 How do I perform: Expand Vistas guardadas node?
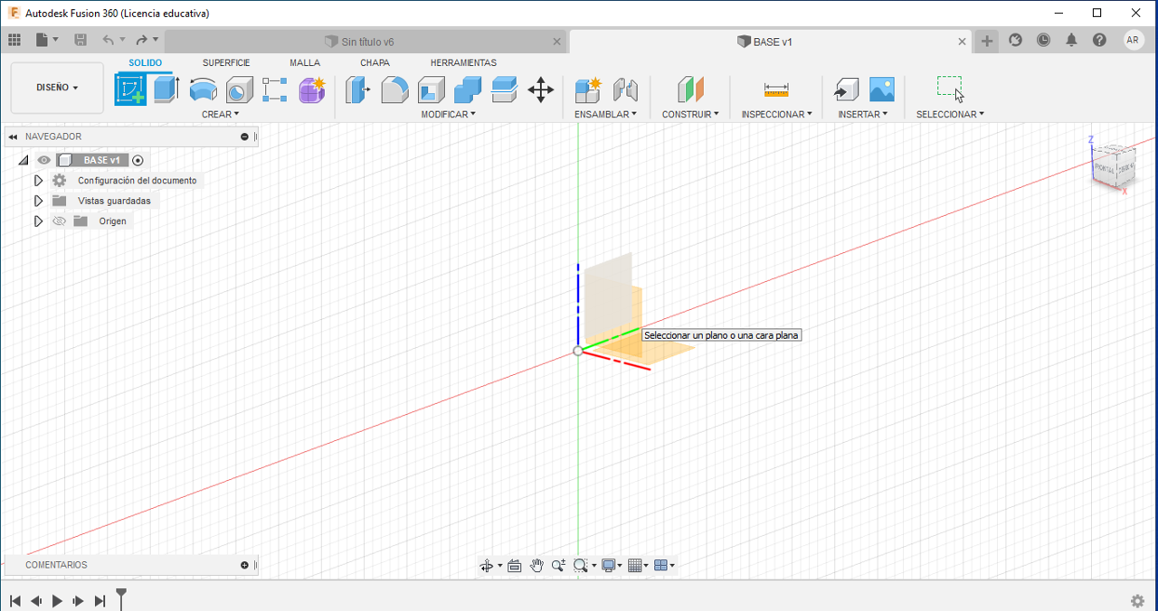[x=38, y=201]
